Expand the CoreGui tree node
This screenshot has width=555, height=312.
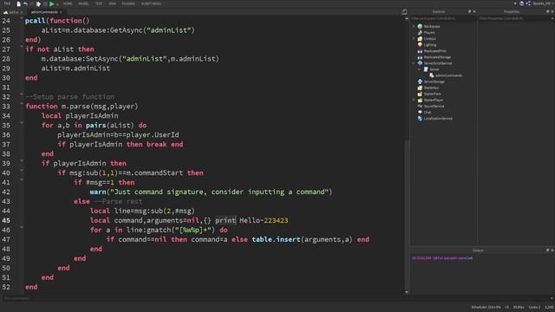coord(414,38)
